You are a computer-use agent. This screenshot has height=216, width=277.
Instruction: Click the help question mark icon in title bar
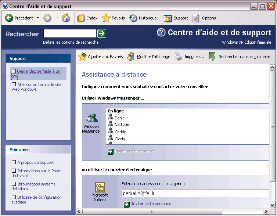[x=5, y=6]
